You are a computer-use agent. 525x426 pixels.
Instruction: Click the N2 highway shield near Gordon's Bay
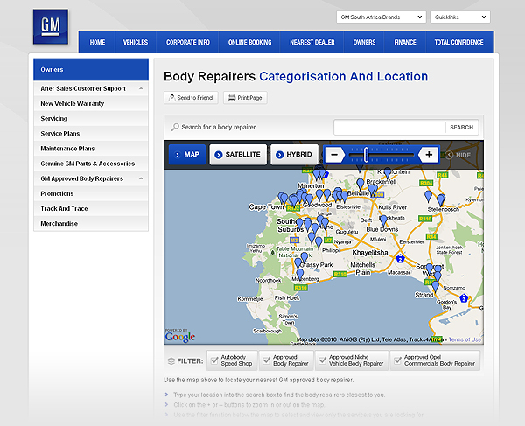point(464,297)
